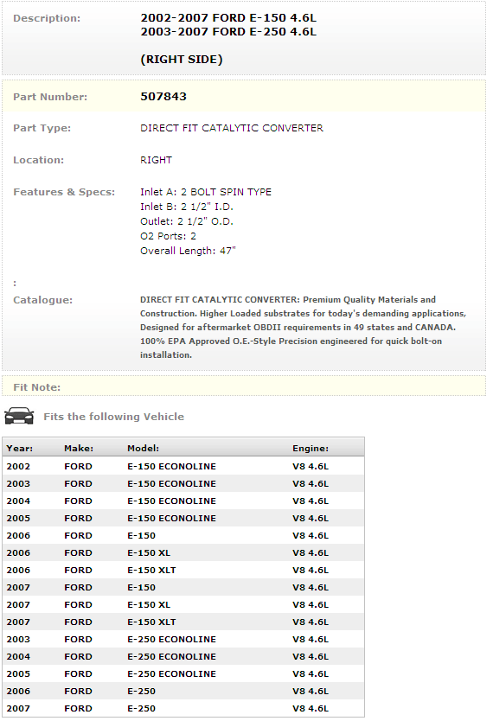Click the 2002-2007 FORD E-150 4.6L description line
The image size is (493, 721).
pyautogui.click(x=228, y=18)
